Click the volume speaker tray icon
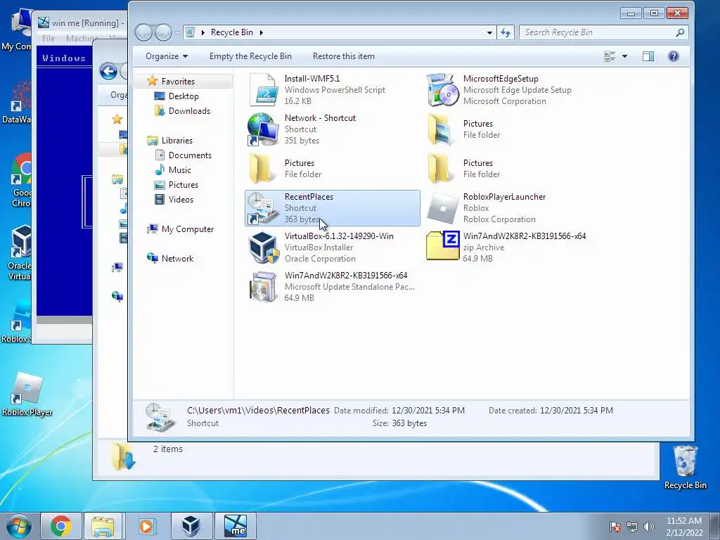The image size is (720, 540). click(x=649, y=526)
